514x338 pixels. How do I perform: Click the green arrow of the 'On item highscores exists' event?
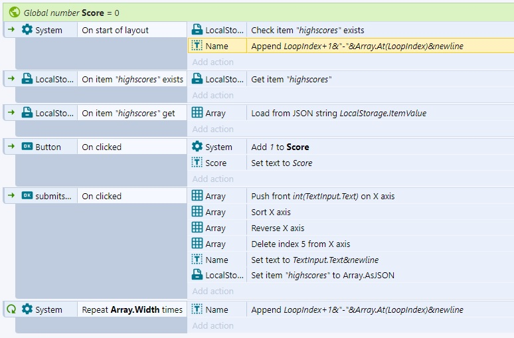[x=11, y=78]
